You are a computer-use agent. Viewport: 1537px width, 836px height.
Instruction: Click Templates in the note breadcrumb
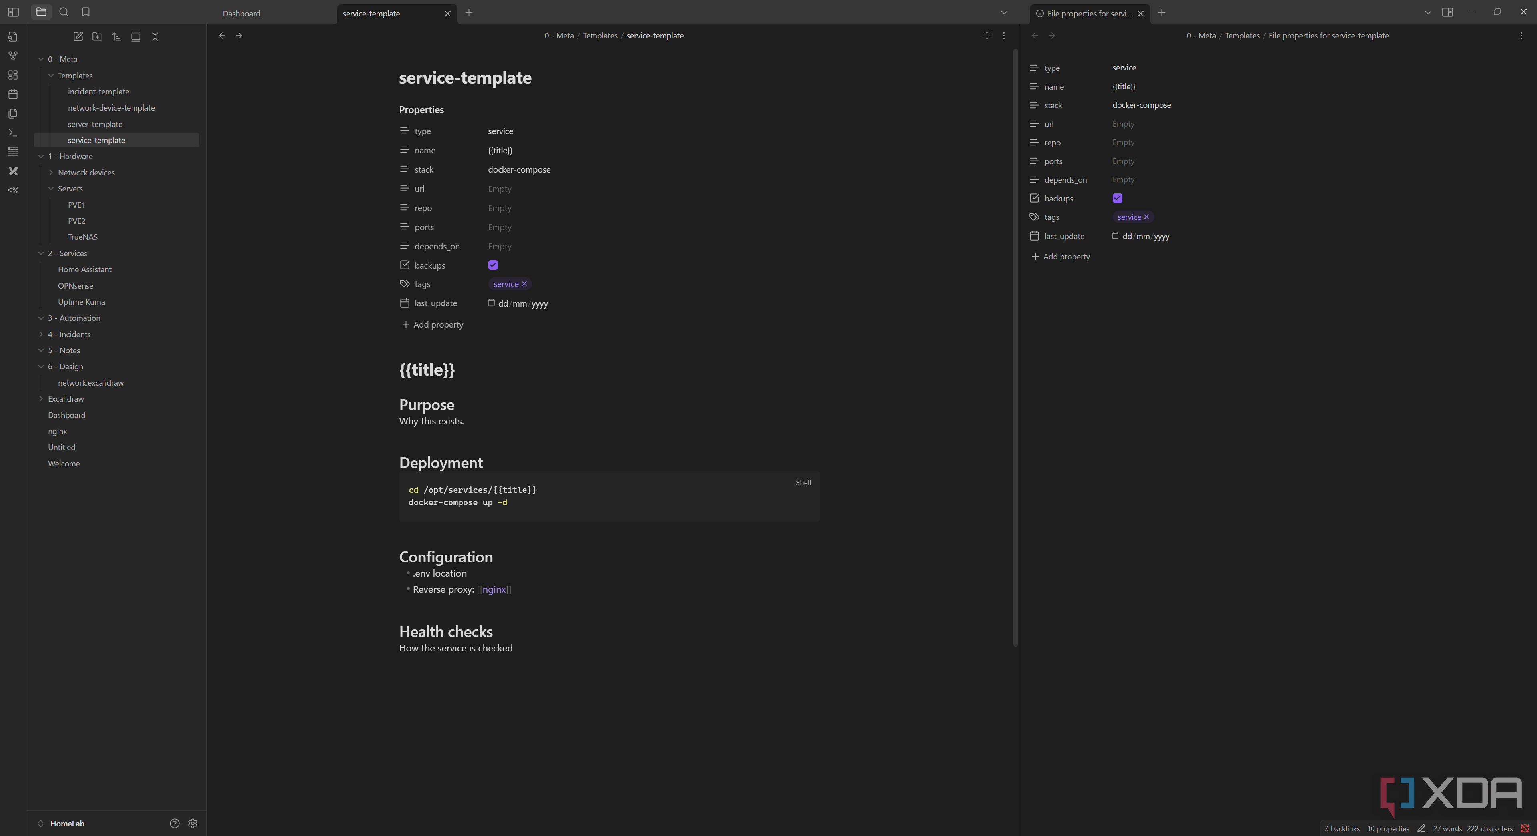pos(600,36)
